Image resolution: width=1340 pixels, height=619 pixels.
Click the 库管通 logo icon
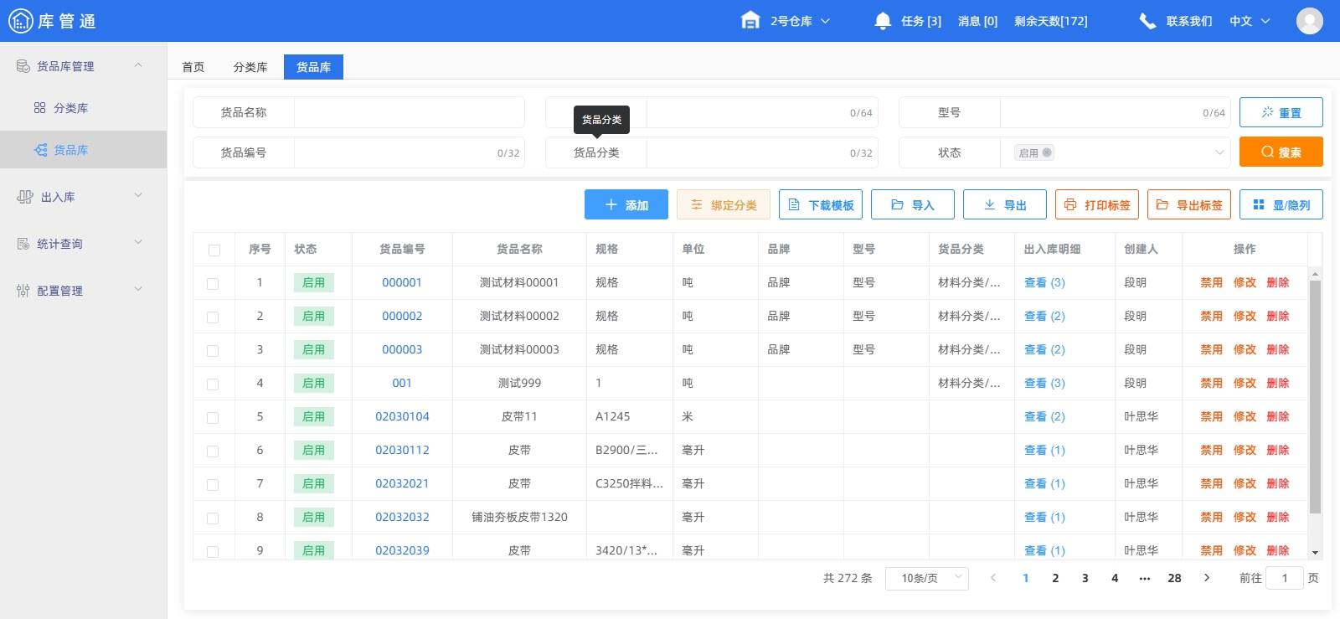click(20, 21)
